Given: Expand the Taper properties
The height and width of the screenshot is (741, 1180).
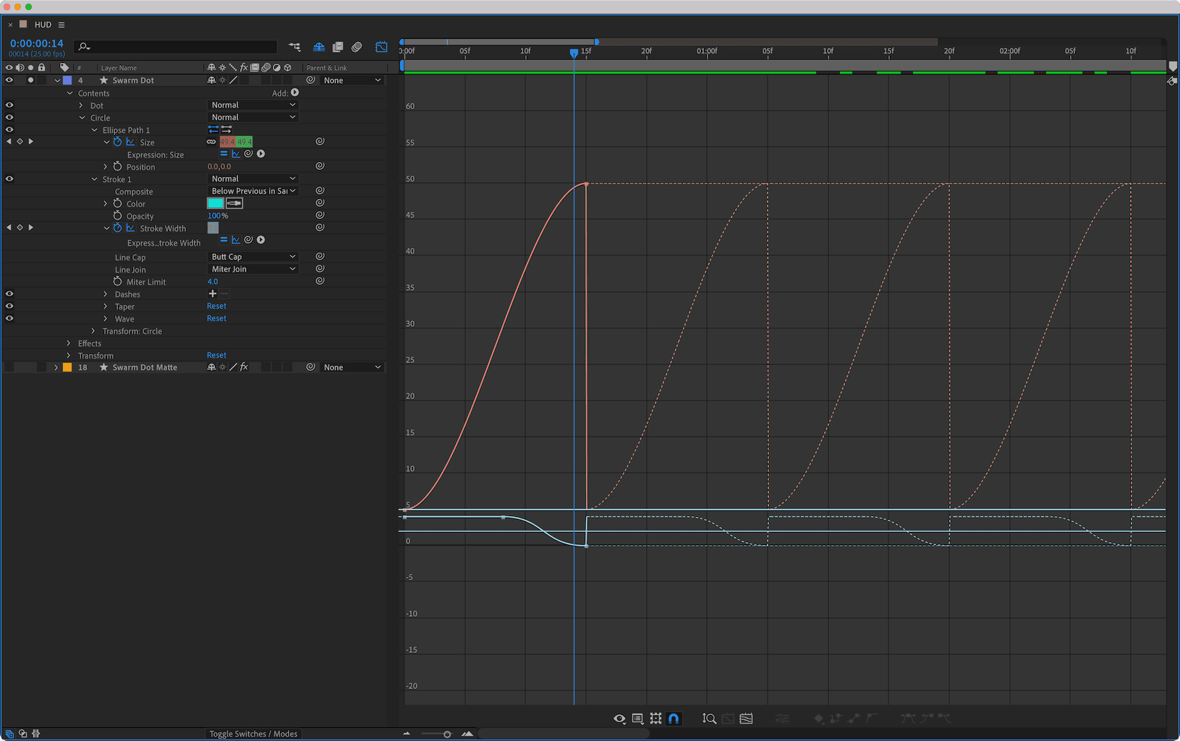Looking at the screenshot, I should coord(106,307).
